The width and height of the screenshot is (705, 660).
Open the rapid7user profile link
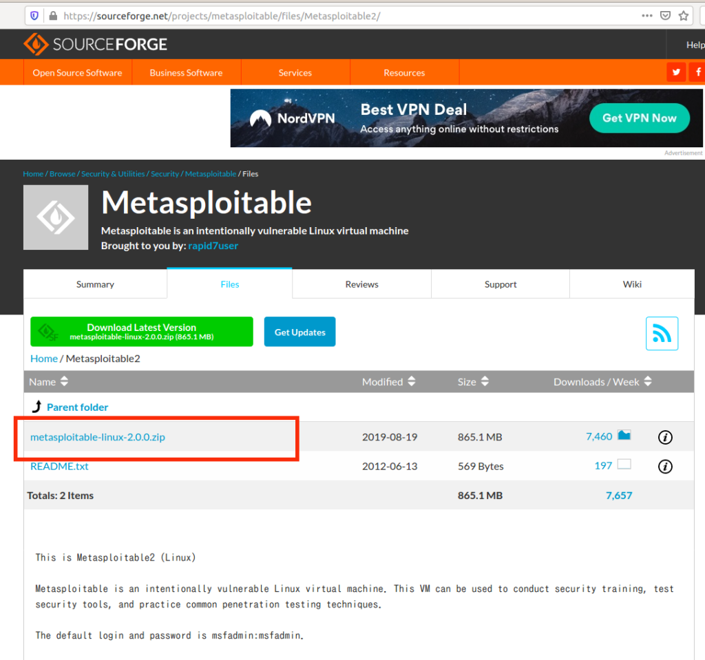click(213, 246)
